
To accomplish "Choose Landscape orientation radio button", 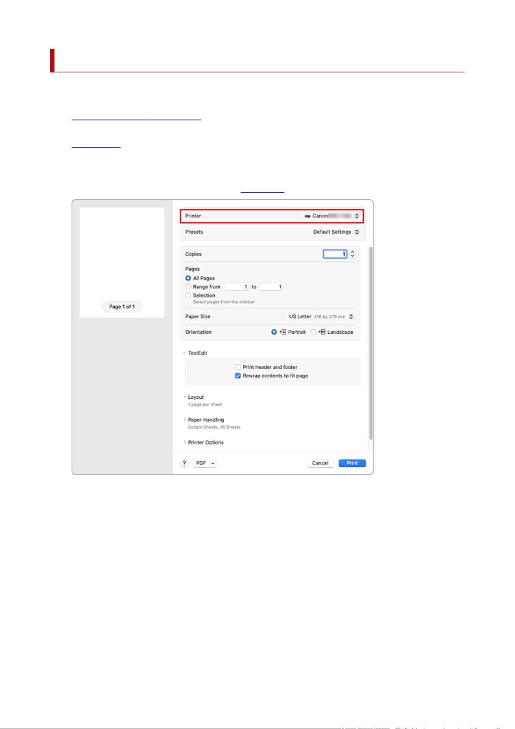I will click(x=313, y=332).
